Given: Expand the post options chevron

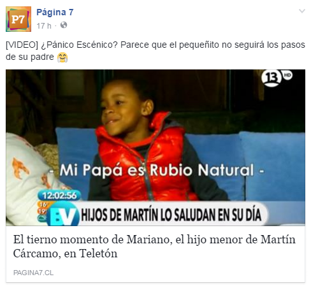Looking at the screenshot, I should tap(302, 11).
